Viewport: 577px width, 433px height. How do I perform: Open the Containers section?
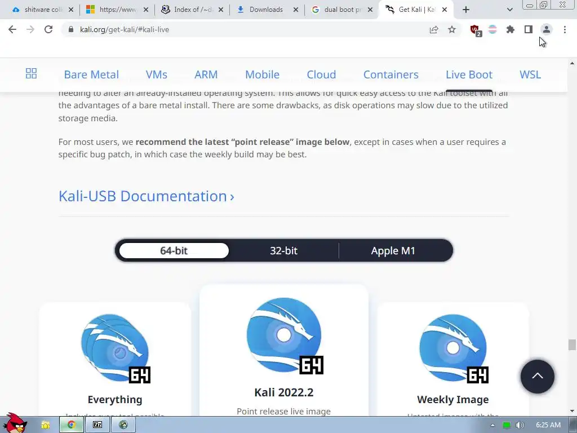[x=391, y=74]
